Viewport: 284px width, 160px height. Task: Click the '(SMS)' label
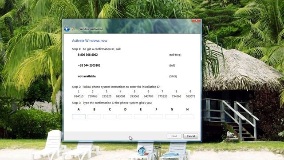point(173,76)
